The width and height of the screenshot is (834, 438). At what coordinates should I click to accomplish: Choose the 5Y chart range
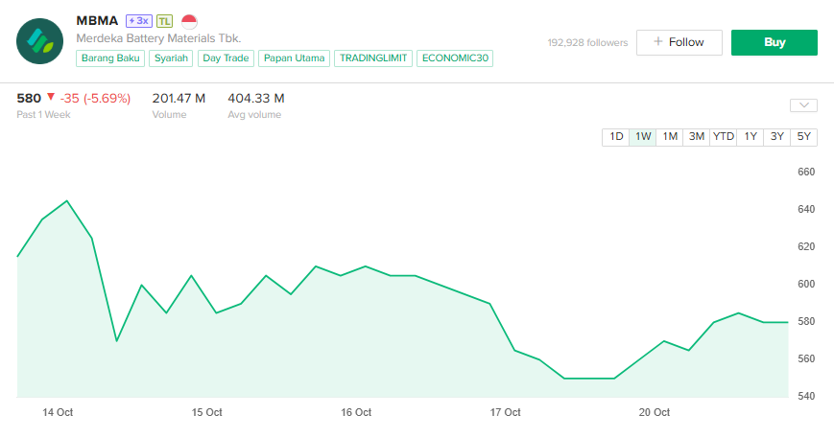803,136
